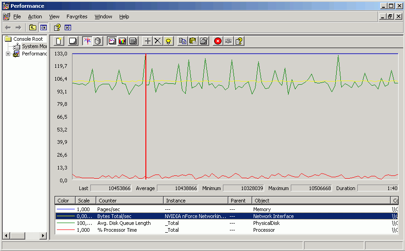Click the Up One Level folder icon
Screen dimensions: 405x251
[33, 27]
